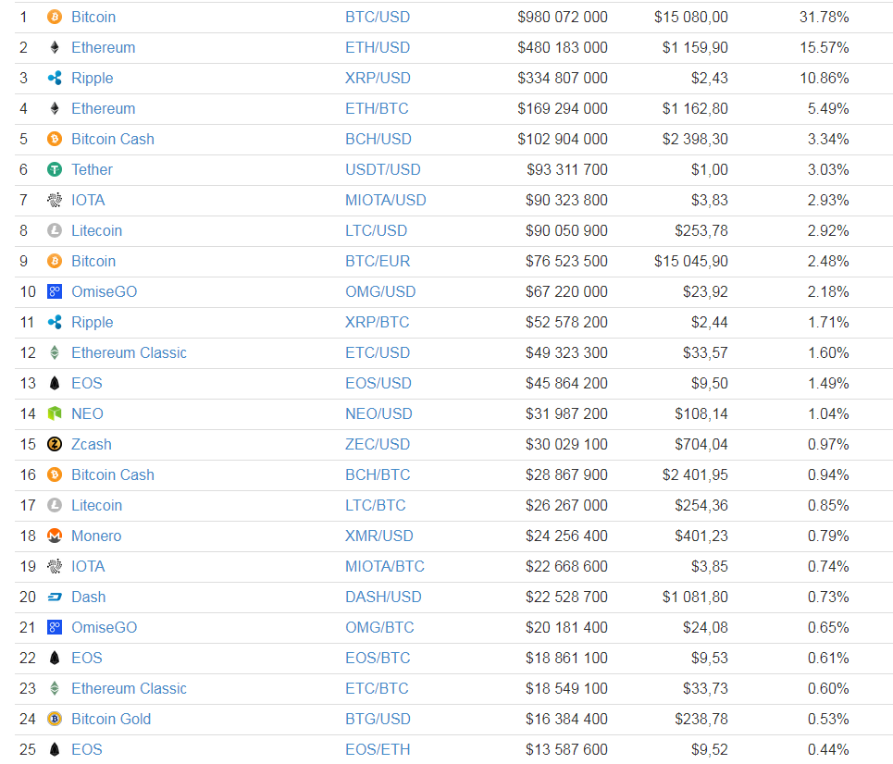
Task: Click the Bitcoin icon beside BTC/EUR
Action: 55,262
